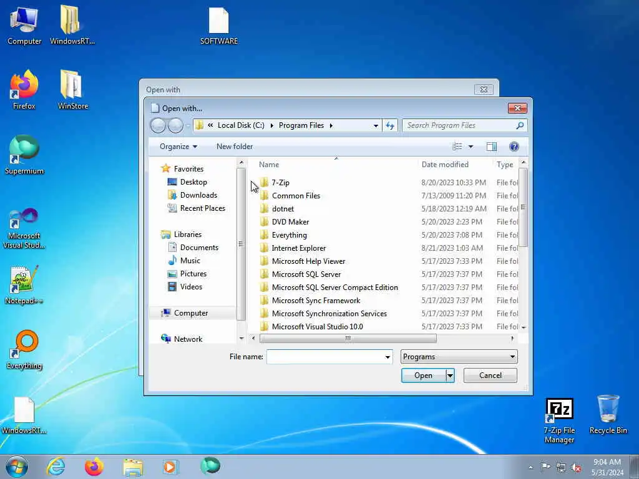Expand the File name dropdown arrow
This screenshot has height=479, width=639.
pyautogui.click(x=388, y=357)
